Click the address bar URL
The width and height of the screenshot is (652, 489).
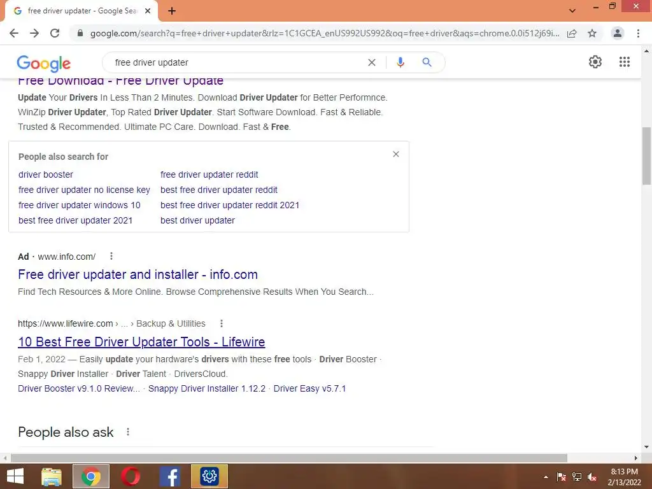point(324,33)
